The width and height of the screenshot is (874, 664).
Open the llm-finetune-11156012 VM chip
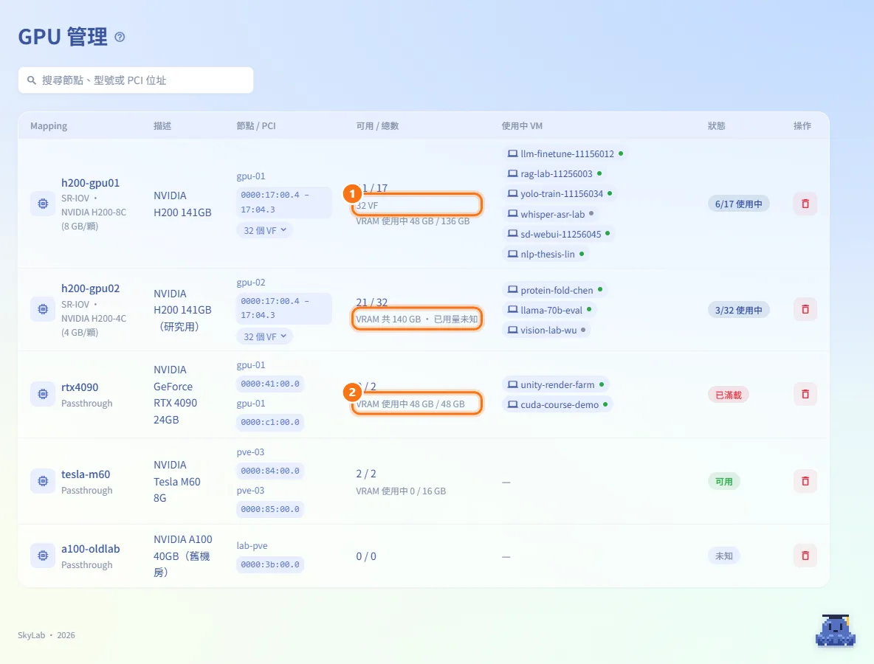[x=565, y=153]
